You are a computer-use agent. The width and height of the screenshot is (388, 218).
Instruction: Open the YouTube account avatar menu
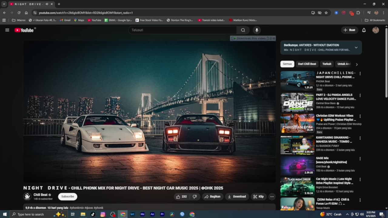tap(376, 30)
